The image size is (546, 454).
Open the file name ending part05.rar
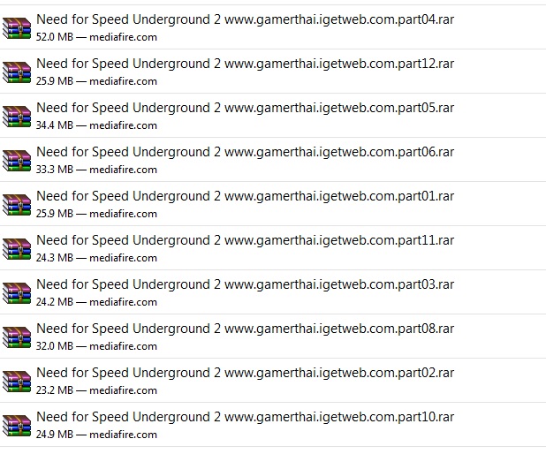tap(245, 108)
